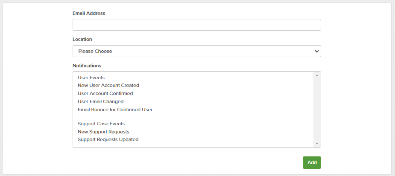Click the Email Address input field
The height and width of the screenshot is (176, 395).
pyautogui.click(x=196, y=25)
